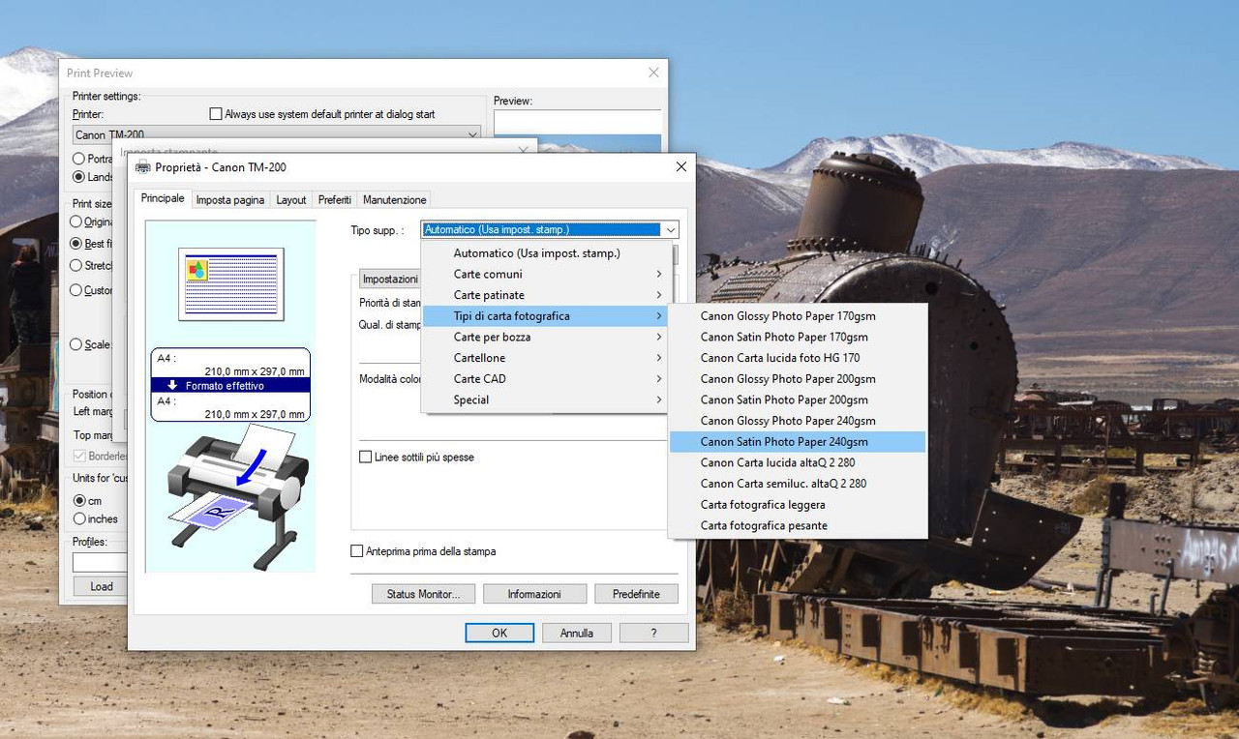The width and height of the screenshot is (1239, 739).
Task: Select Scale print size radio button
Action: coord(76,344)
